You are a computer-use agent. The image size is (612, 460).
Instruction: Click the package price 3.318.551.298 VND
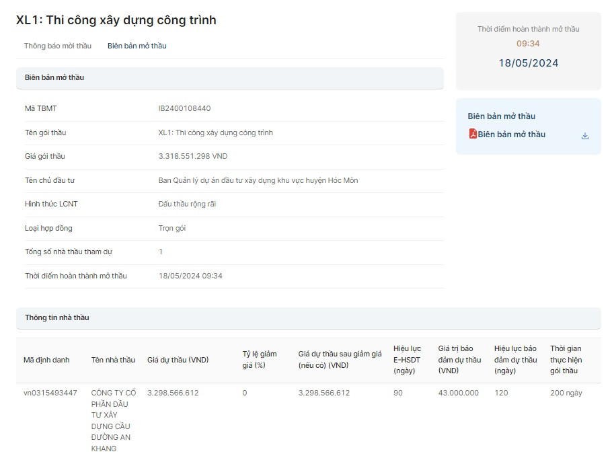(x=192, y=156)
